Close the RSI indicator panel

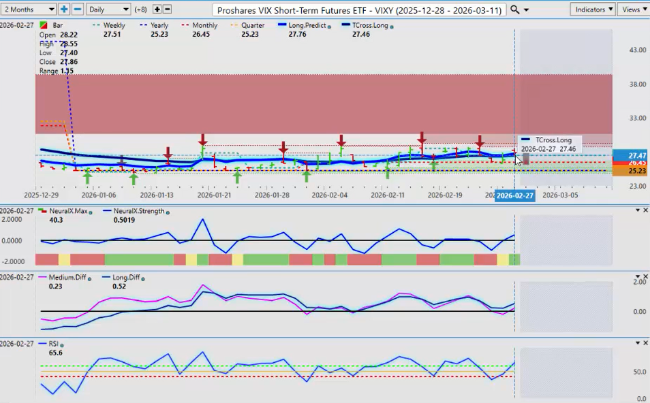pos(645,344)
